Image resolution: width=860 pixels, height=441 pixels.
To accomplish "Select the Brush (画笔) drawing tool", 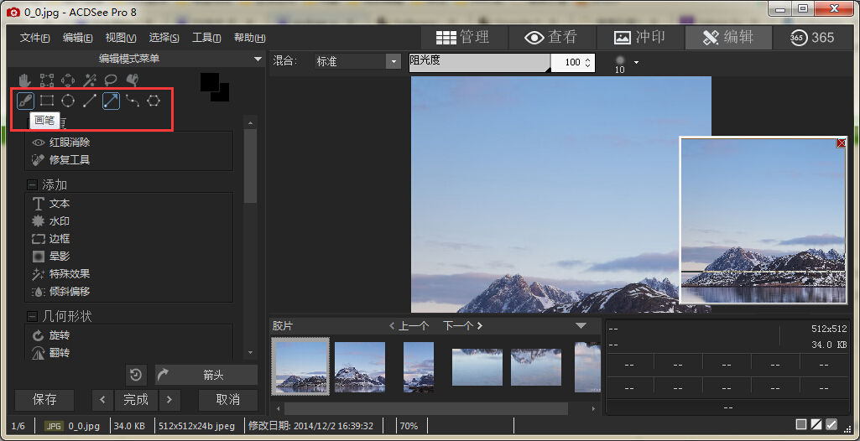I will (25, 101).
